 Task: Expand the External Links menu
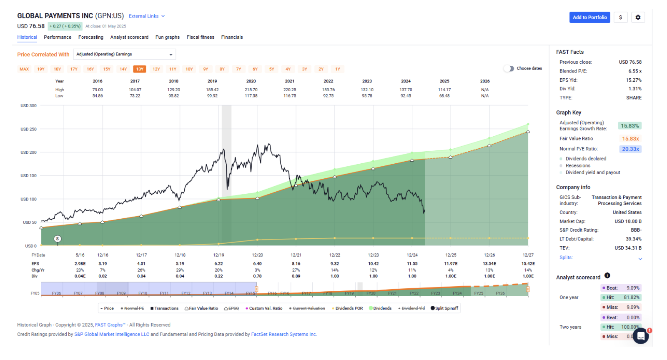(x=147, y=16)
